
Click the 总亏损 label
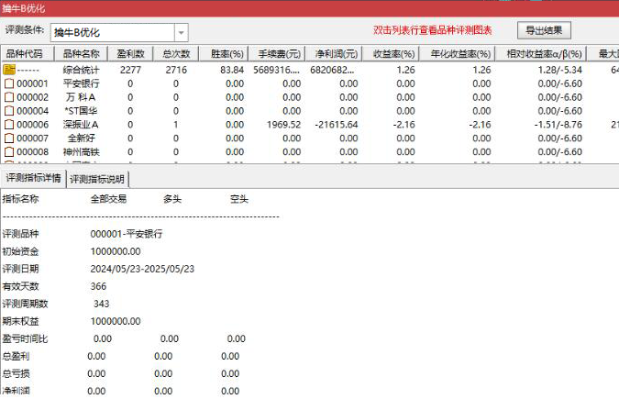[x=16, y=373]
